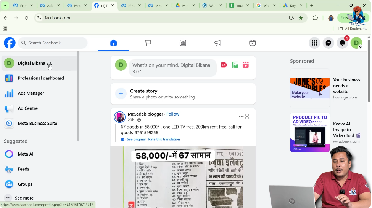372x208 pixels.
Task: Open the notifications bell
Action: pyautogui.click(x=342, y=43)
